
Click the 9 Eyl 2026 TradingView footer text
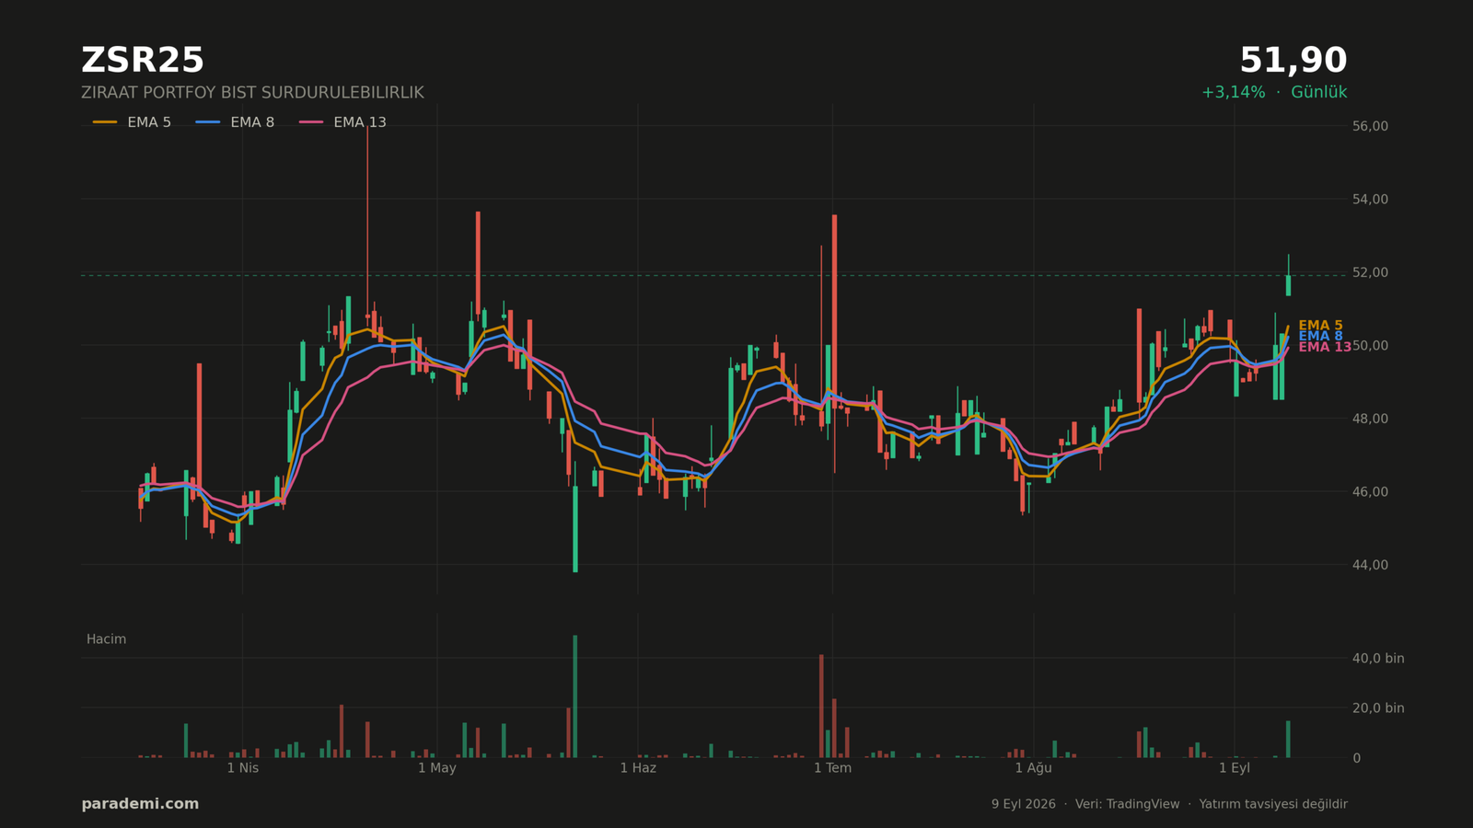point(1169,804)
